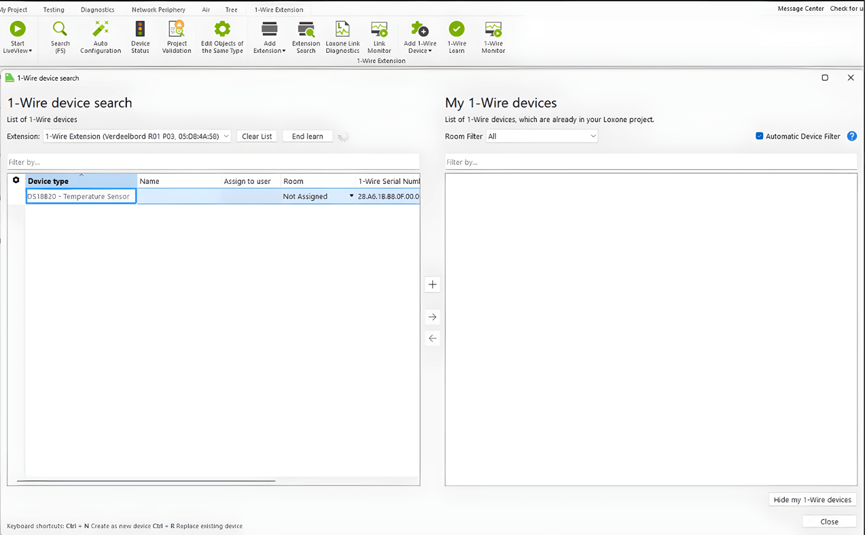This screenshot has height=535, width=865.
Task: Start Extension Search
Action: pos(306,37)
